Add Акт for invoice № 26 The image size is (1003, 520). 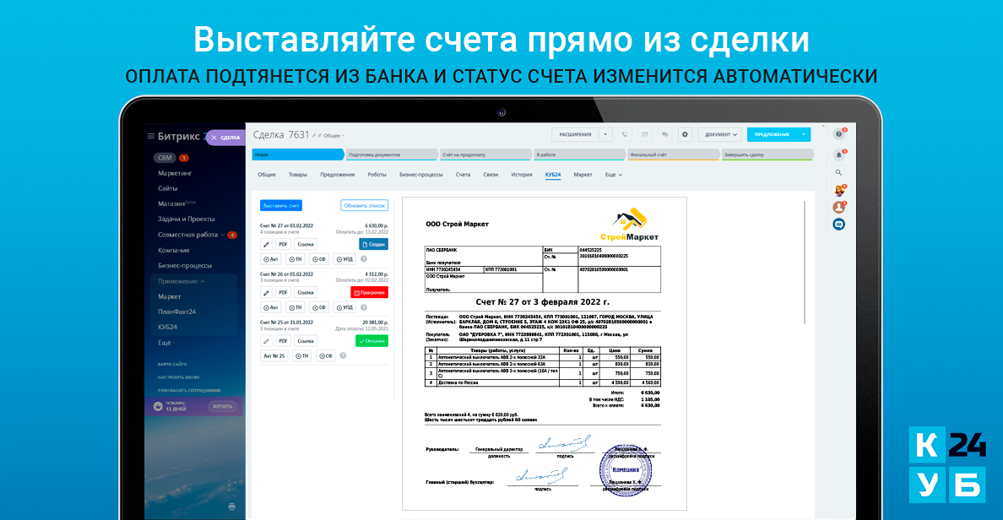pos(270,307)
